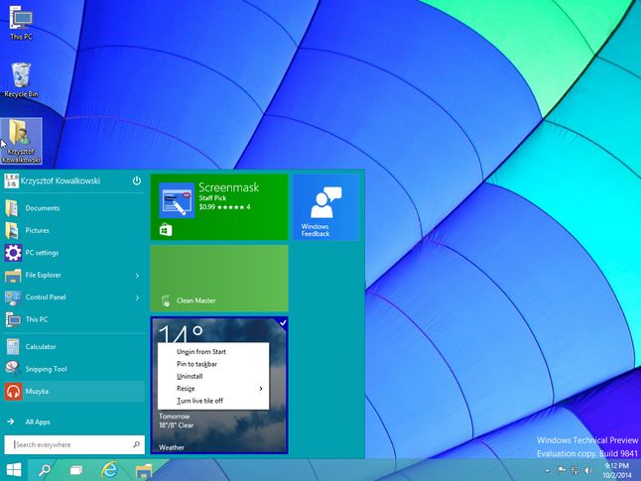Open the Screenmask Store tile

coord(219,207)
